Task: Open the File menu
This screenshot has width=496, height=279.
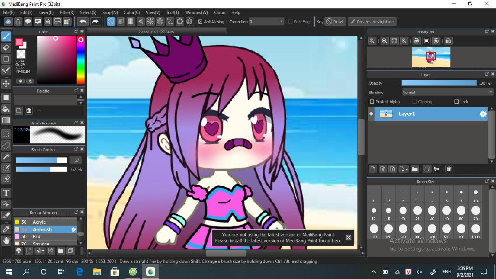Action: point(9,12)
